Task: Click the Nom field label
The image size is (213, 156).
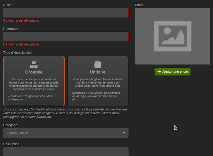Action: pyautogui.click(x=6, y=5)
